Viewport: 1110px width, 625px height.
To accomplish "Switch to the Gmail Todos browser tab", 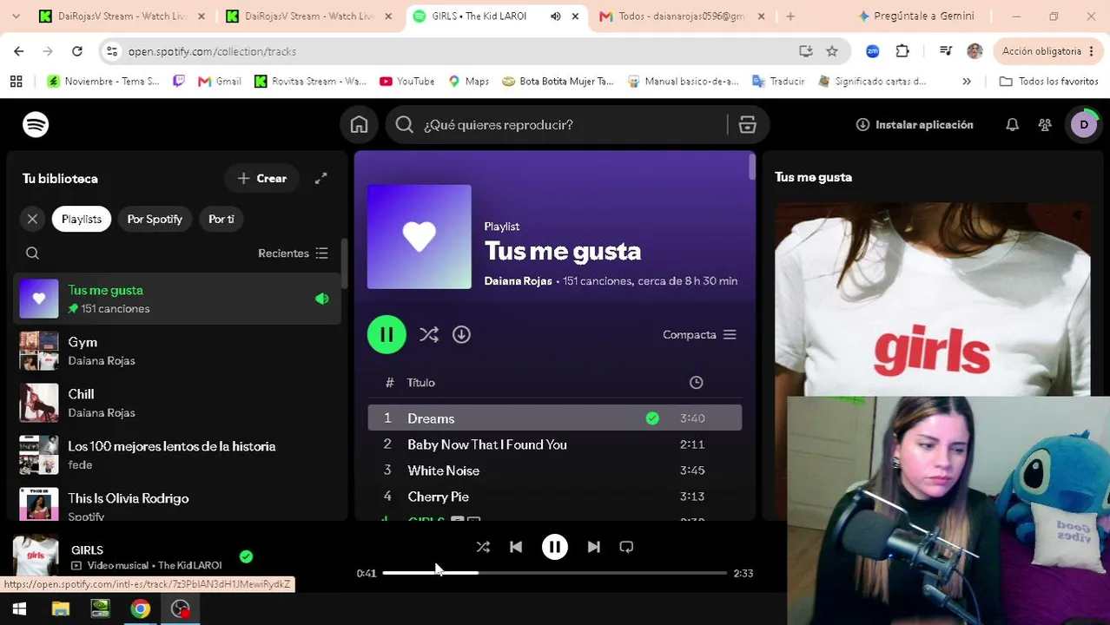I will [681, 16].
